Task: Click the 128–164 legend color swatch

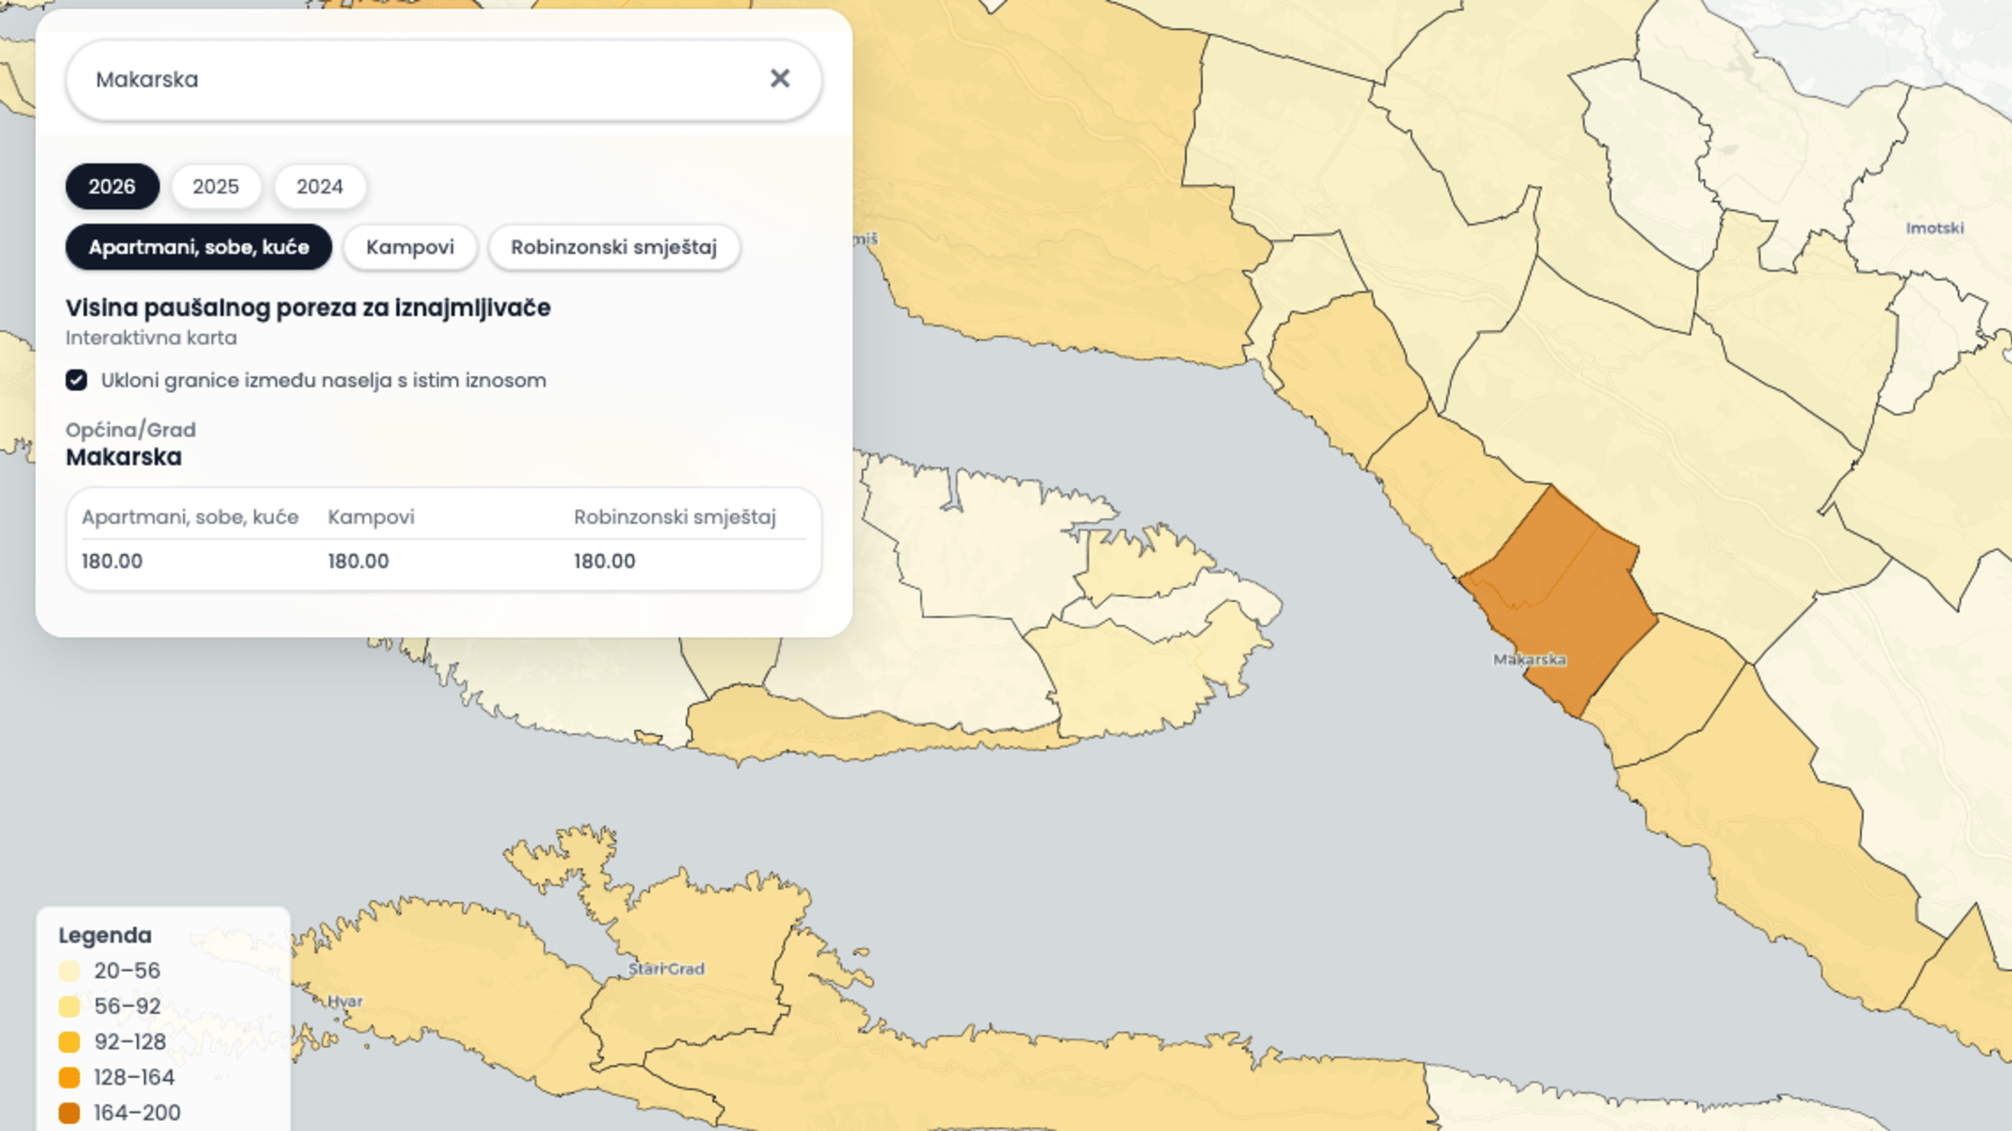Action: click(70, 1077)
